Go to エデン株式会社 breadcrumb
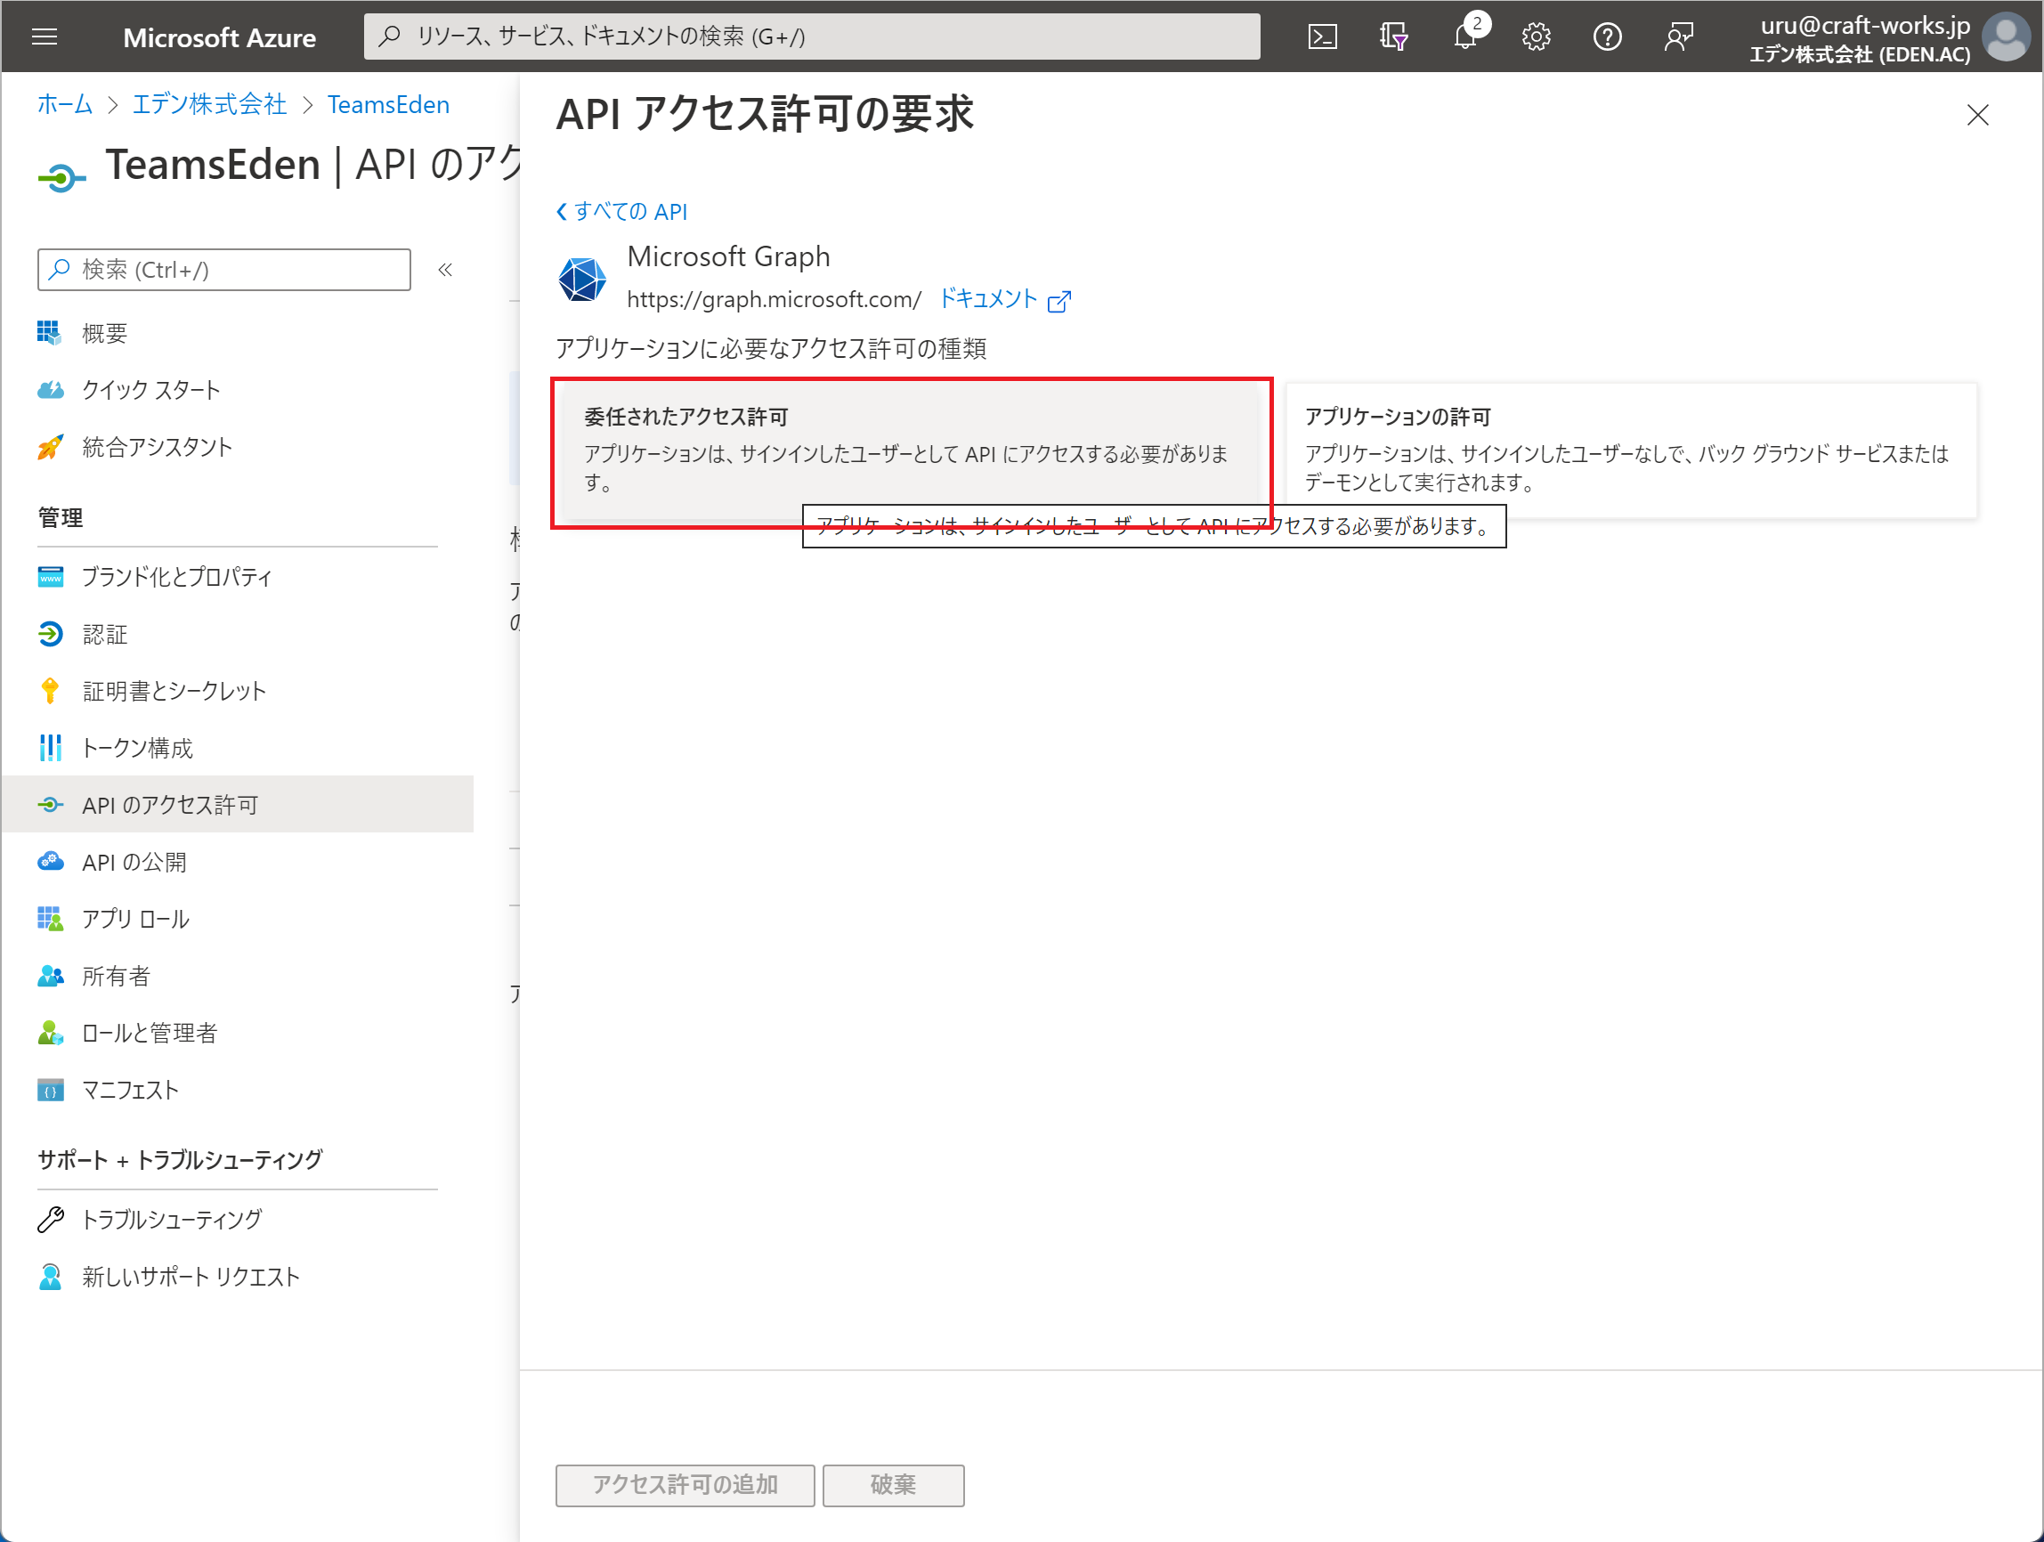The height and width of the screenshot is (1542, 2044). tap(210, 104)
